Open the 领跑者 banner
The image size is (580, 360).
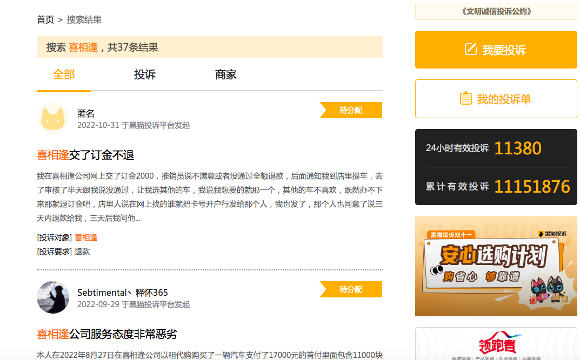tap(496, 344)
